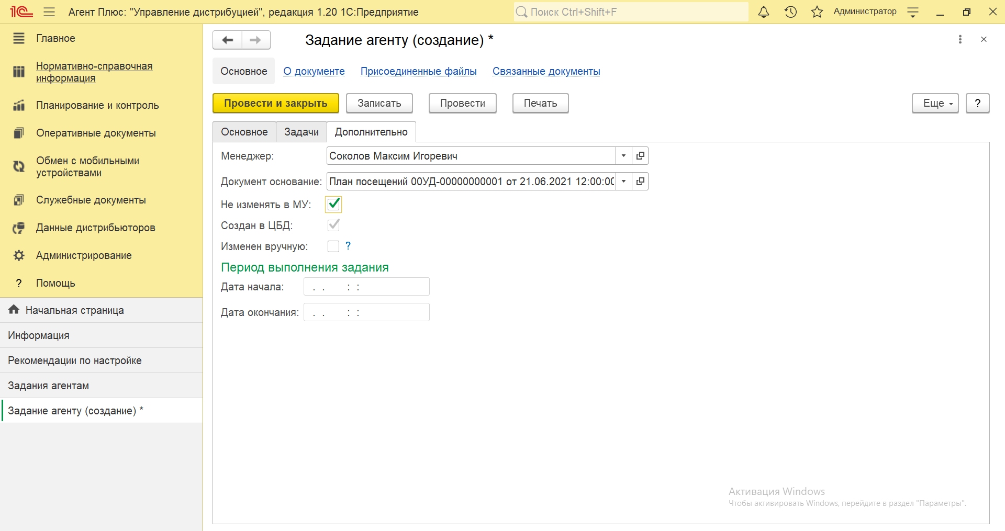Expand the Менеджер dropdown arrow
The image size is (1005, 531).
coord(623,156)
